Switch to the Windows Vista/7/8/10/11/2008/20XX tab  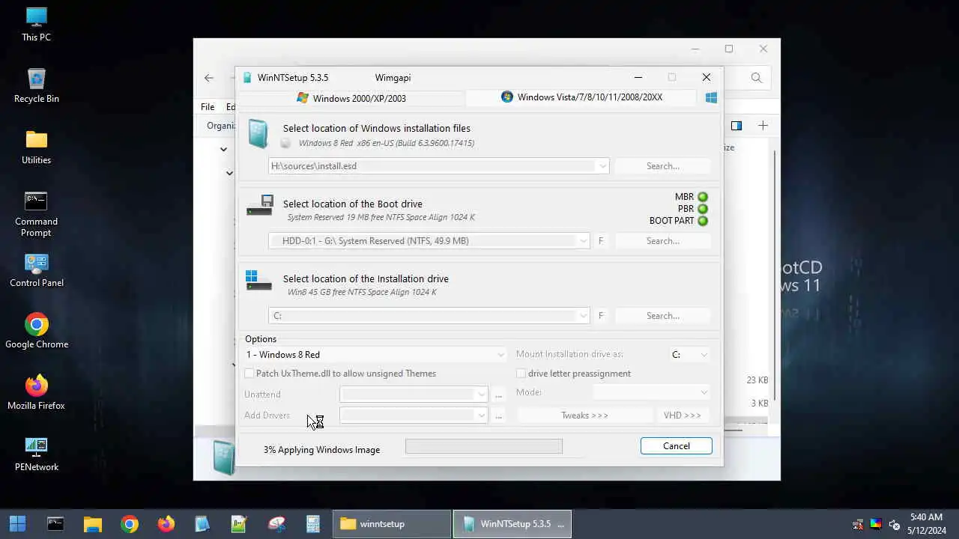[582, 97]
